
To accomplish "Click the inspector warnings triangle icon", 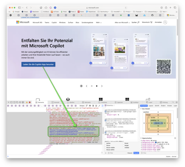I will [27, 102].
